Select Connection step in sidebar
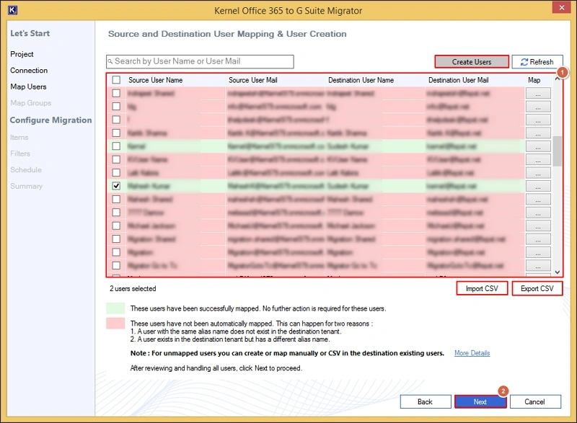 point(29,71)
